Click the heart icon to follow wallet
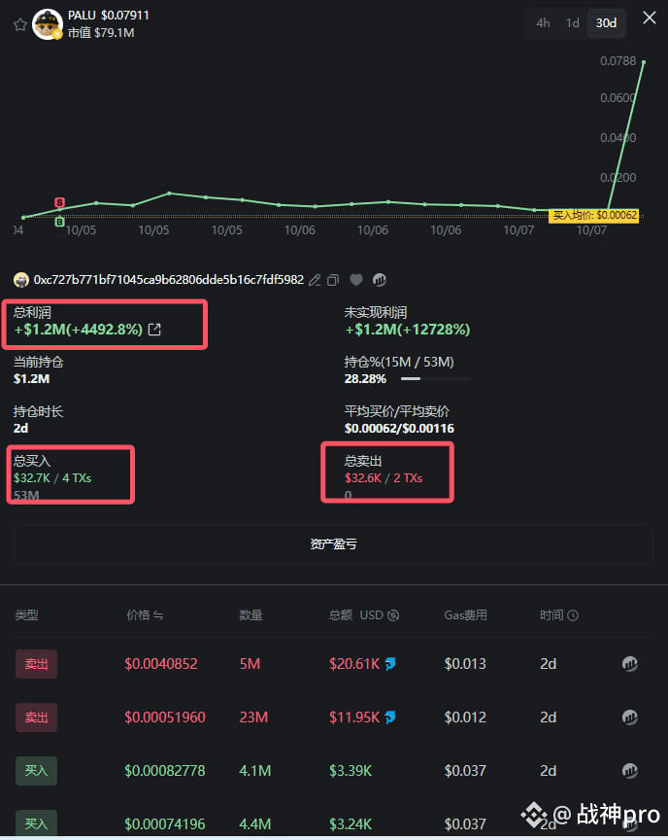This screenshot has height=840, width=668. (356, 280)
